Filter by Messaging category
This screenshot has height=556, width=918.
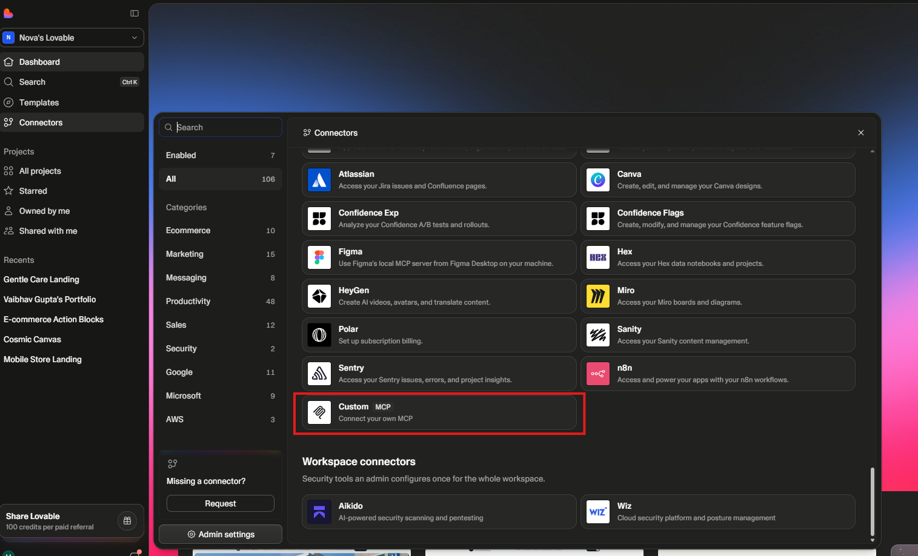221,277
